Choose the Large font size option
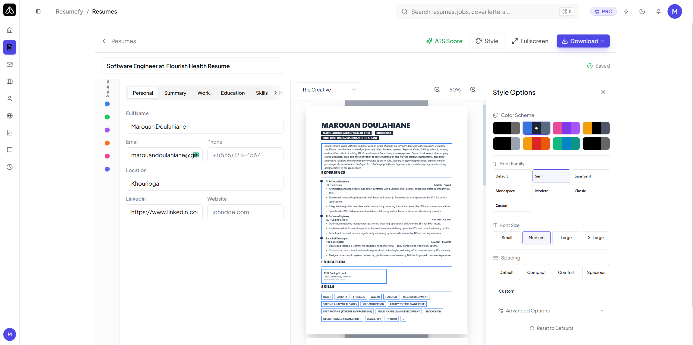 tap(566, 238)
